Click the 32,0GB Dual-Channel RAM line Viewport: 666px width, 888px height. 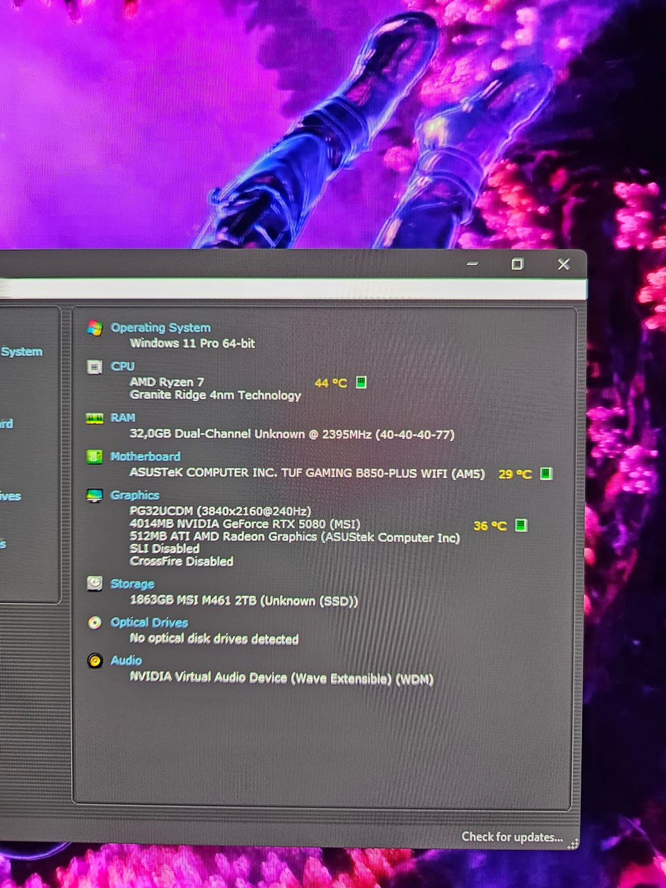pyautogui.click(x=291, y=434)
